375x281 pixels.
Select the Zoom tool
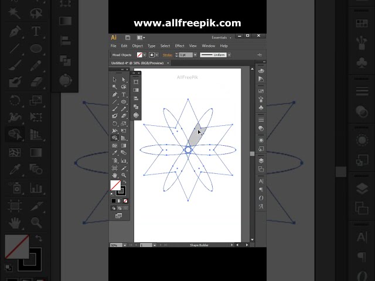pos(124,176)
